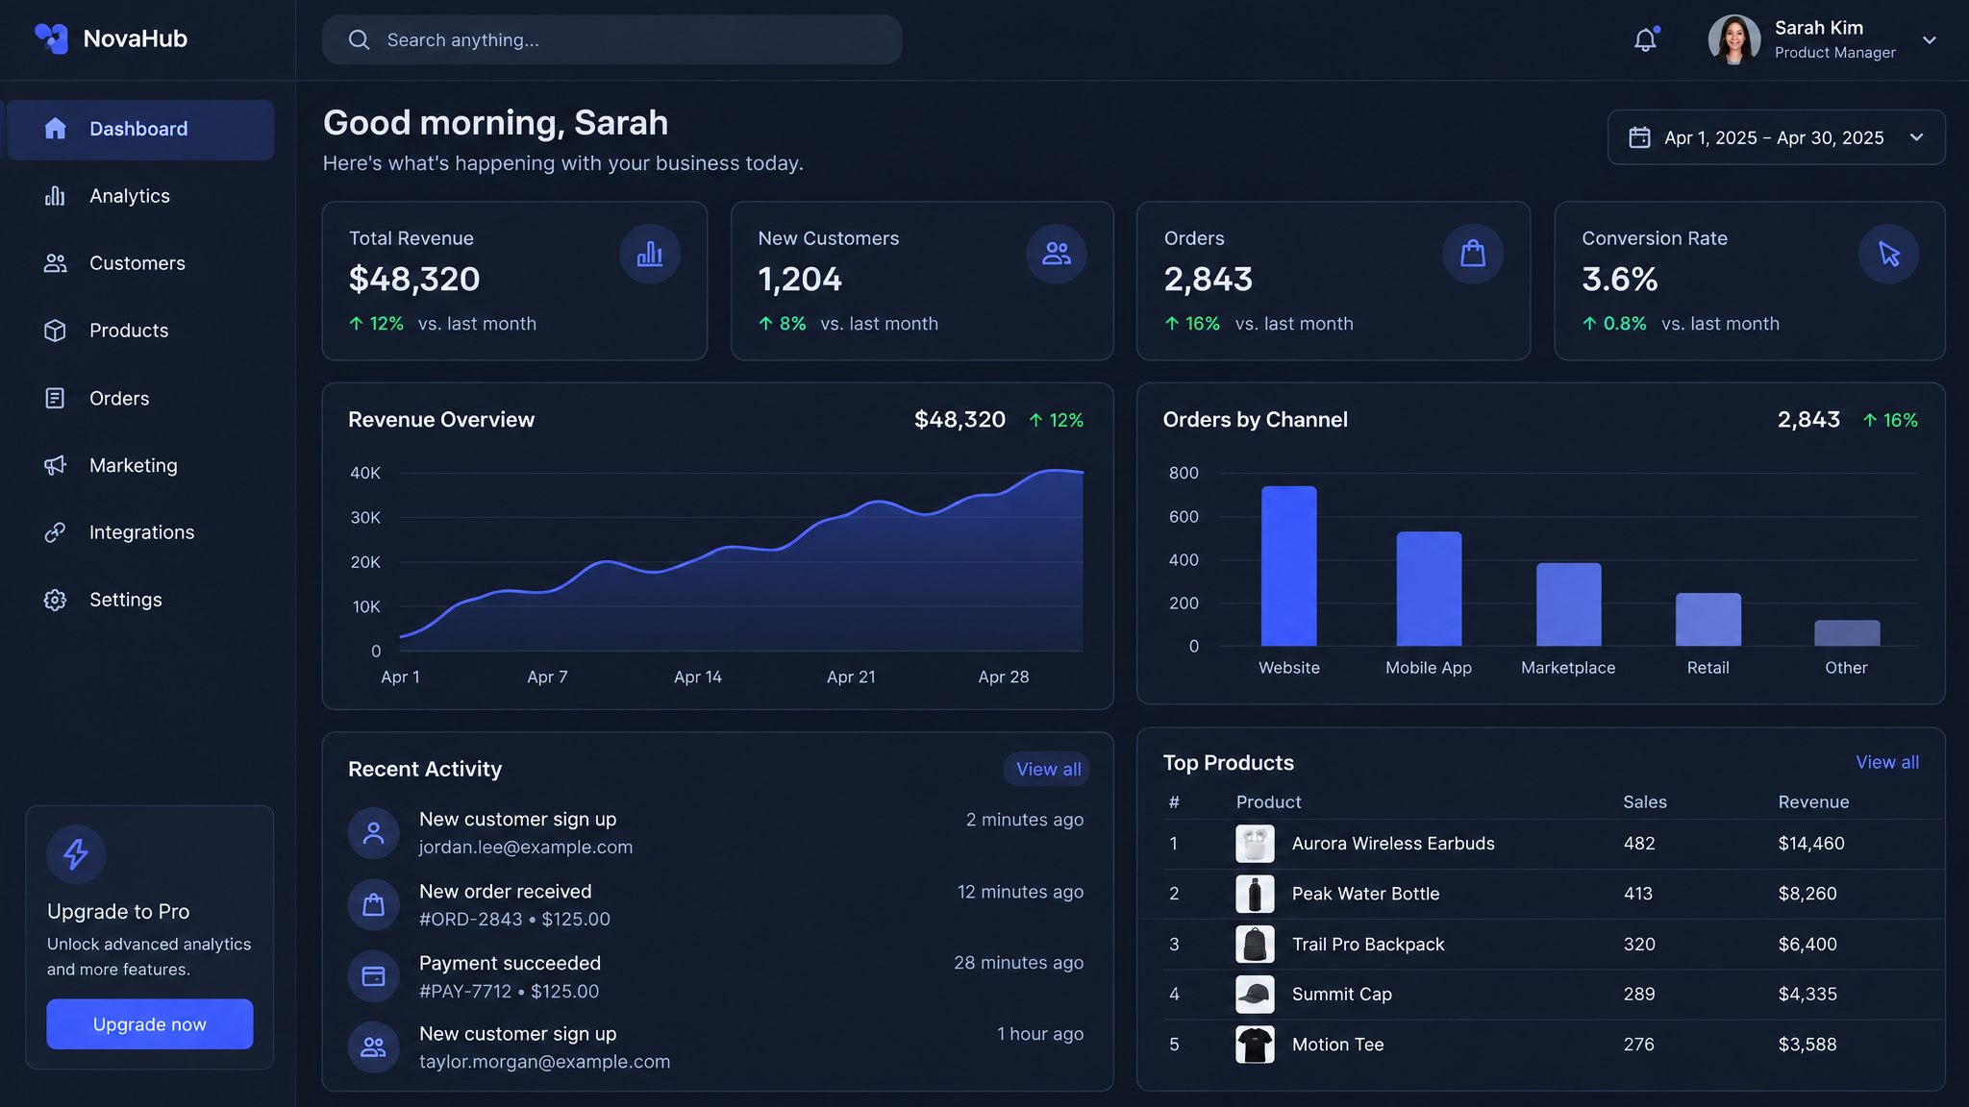1969x1107 pixels.
Task: Click Summit Cap product name
Action: pyautogui.click(x=1341, y=995)
